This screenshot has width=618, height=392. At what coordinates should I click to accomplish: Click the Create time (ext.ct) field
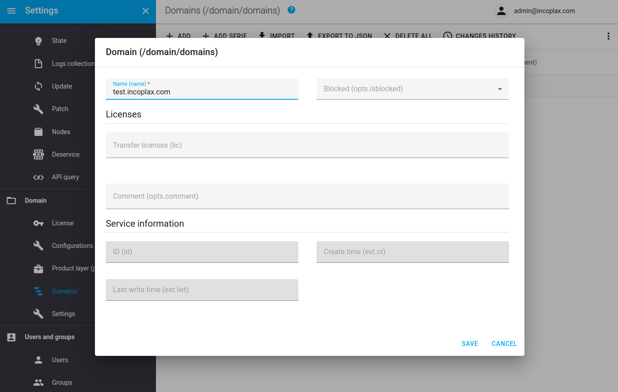point(413,252)
